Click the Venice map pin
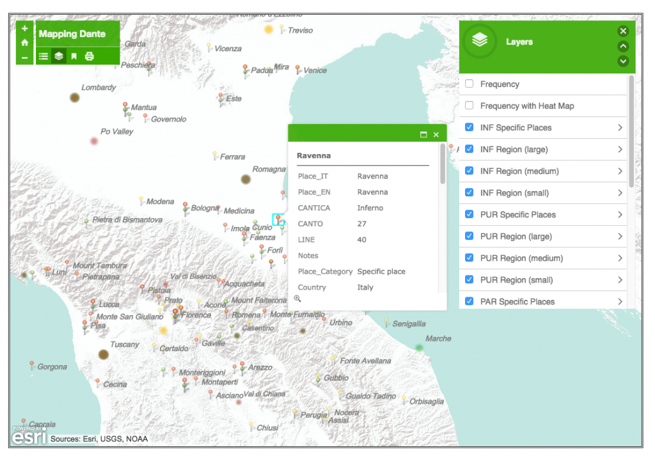This screenshot has width=655, height=461. [297, 69]
